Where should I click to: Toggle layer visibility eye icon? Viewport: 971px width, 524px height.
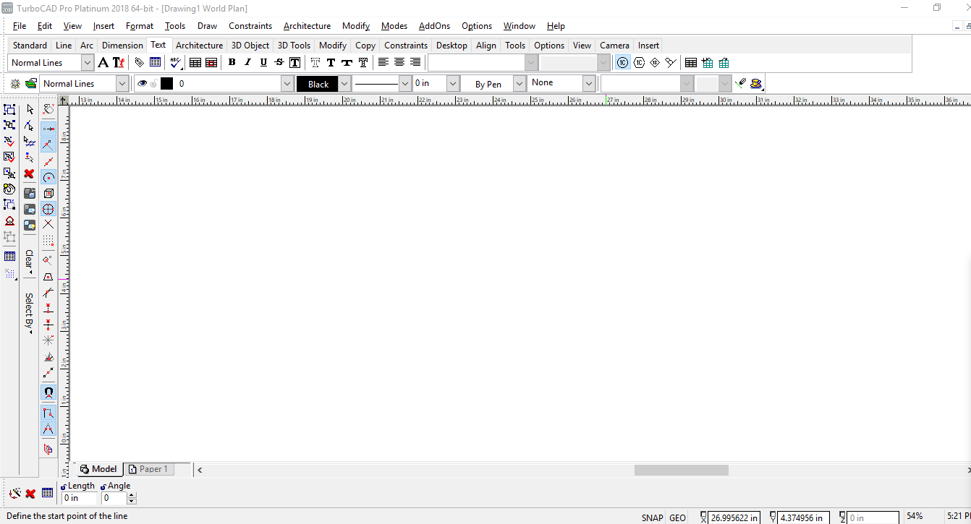(x=142, y=84)
